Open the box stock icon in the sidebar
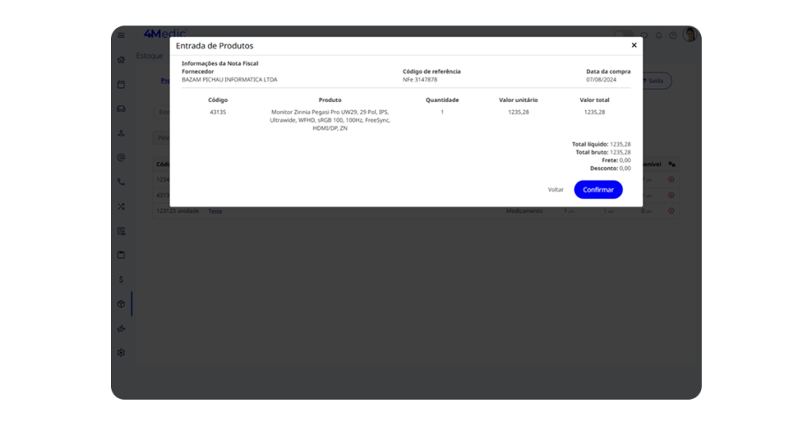This screenshot has height=426, width=812. [121, 304]
